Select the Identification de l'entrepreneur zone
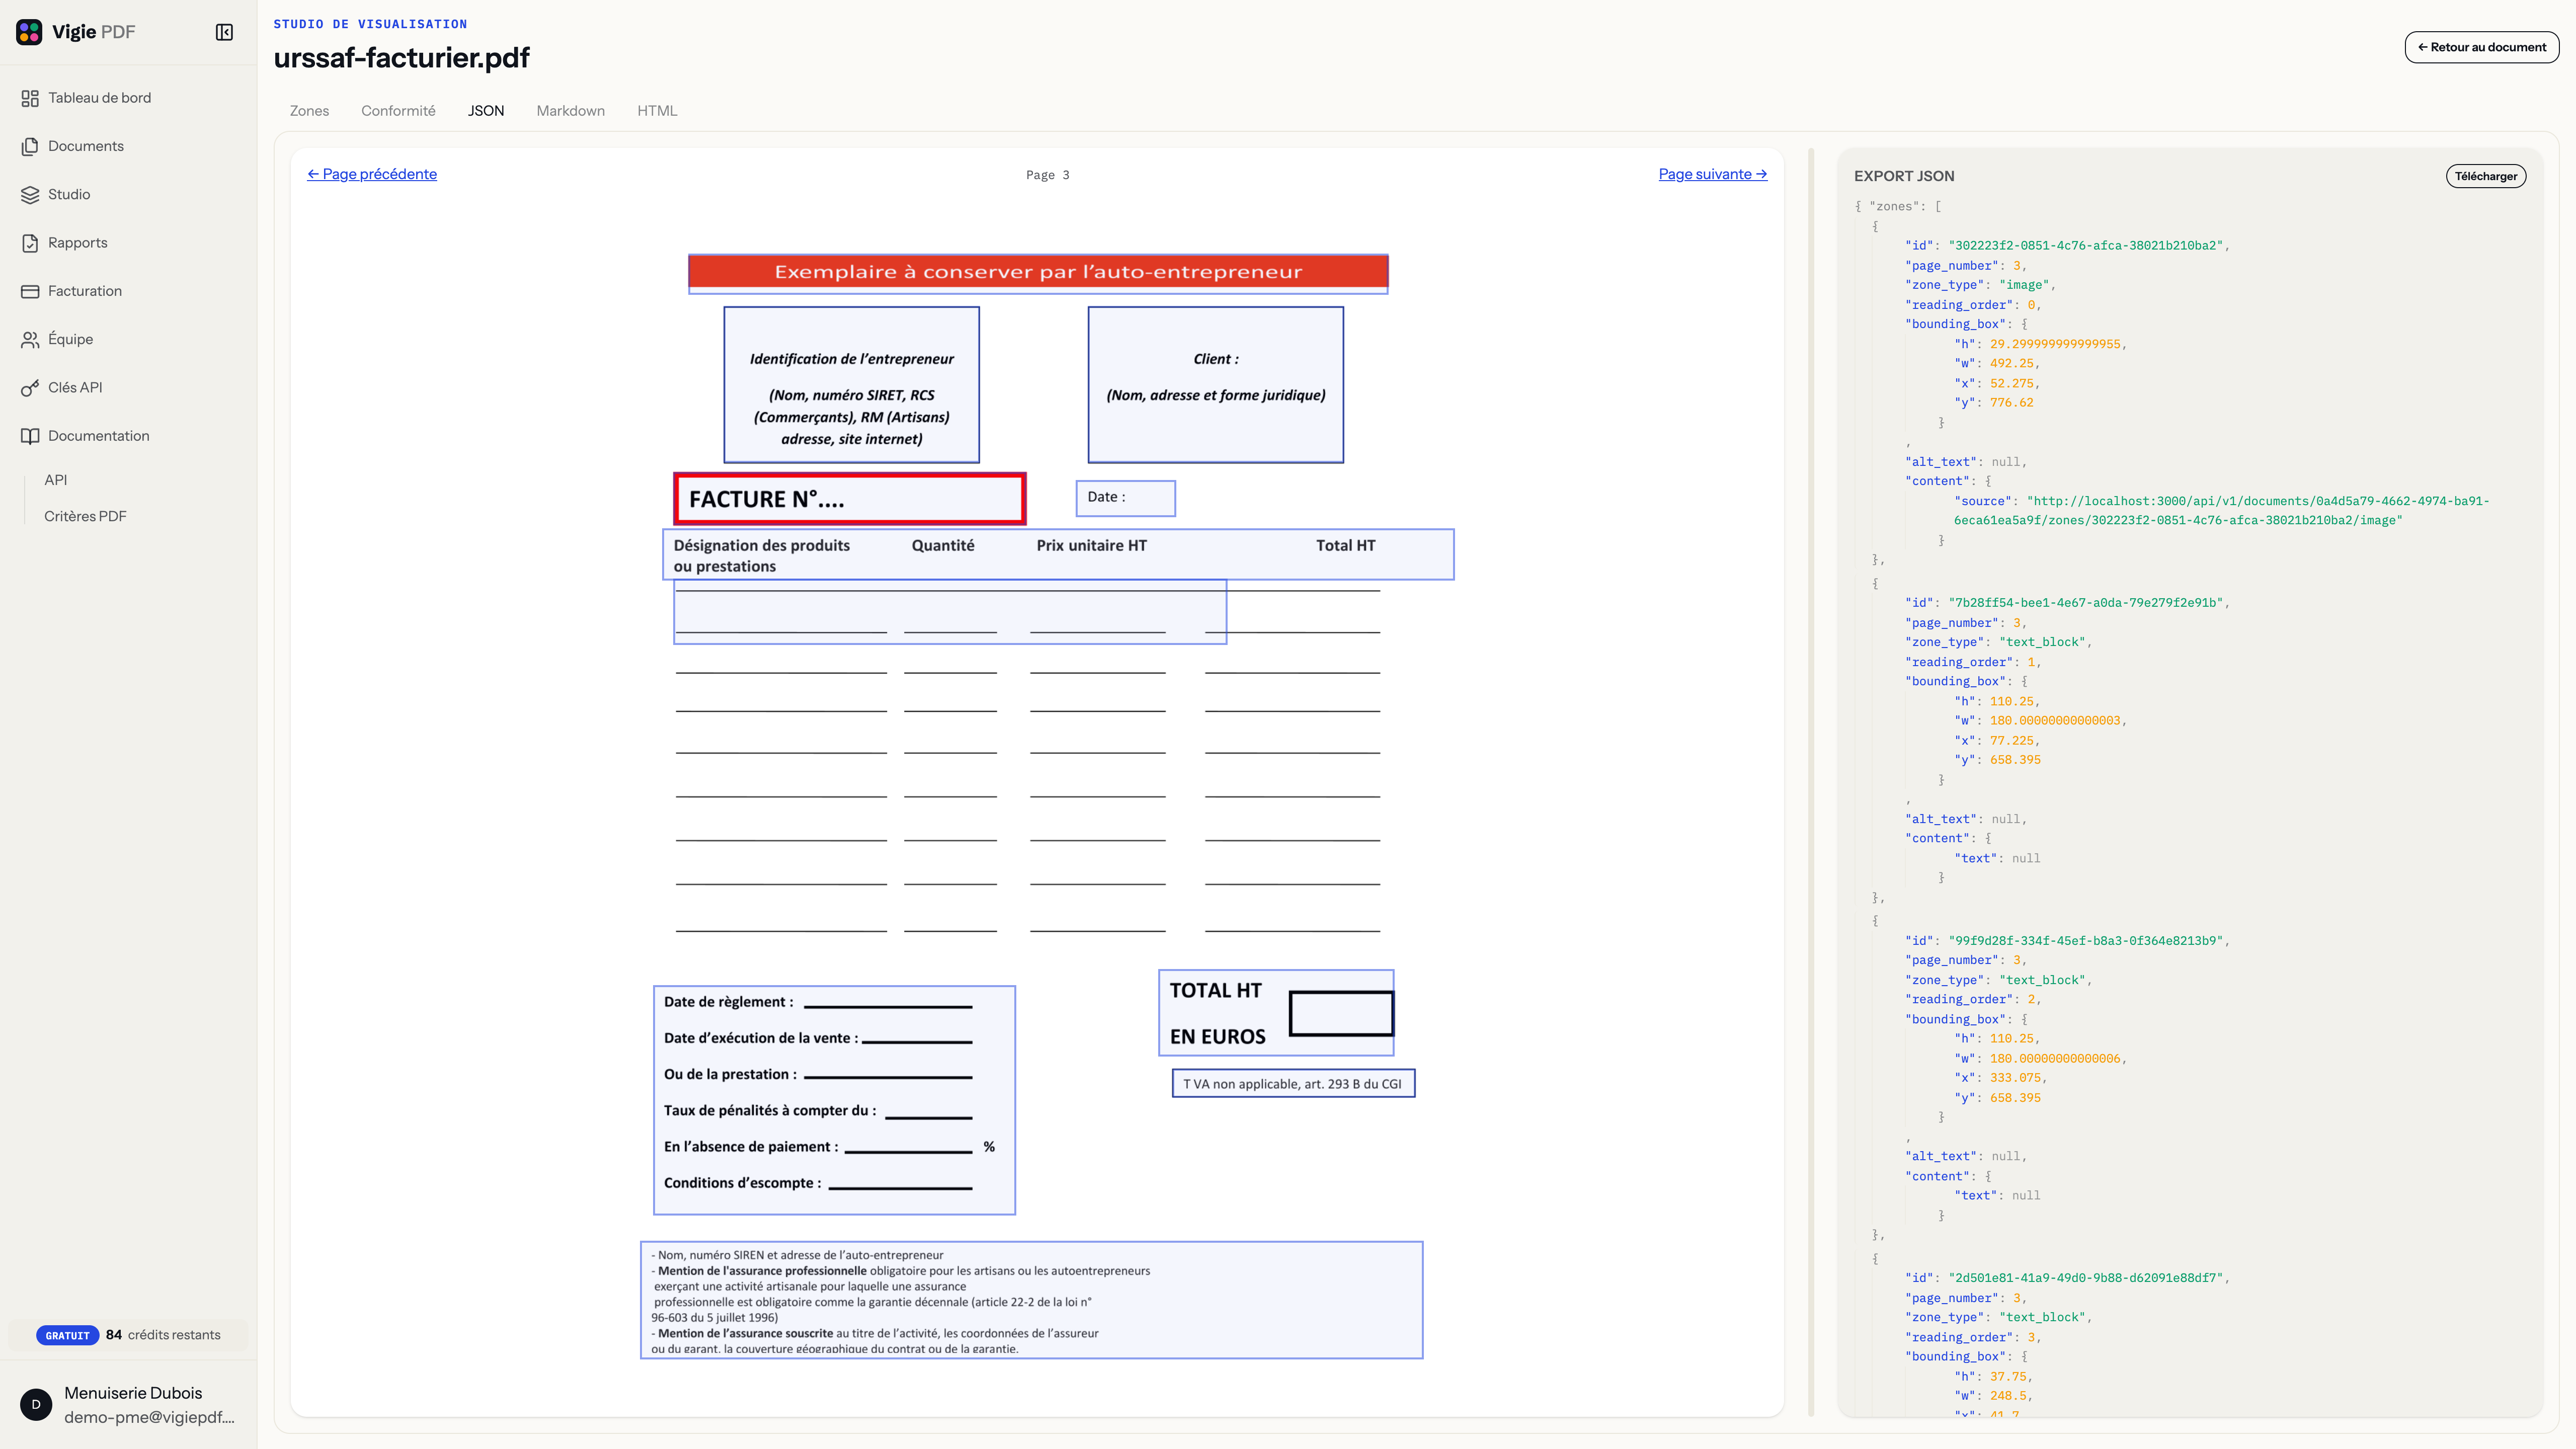The width and height of the screenshot is (2576, 1449). (x=851, y=385)
